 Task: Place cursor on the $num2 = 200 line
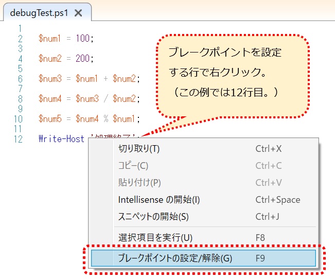click(66, 58)
